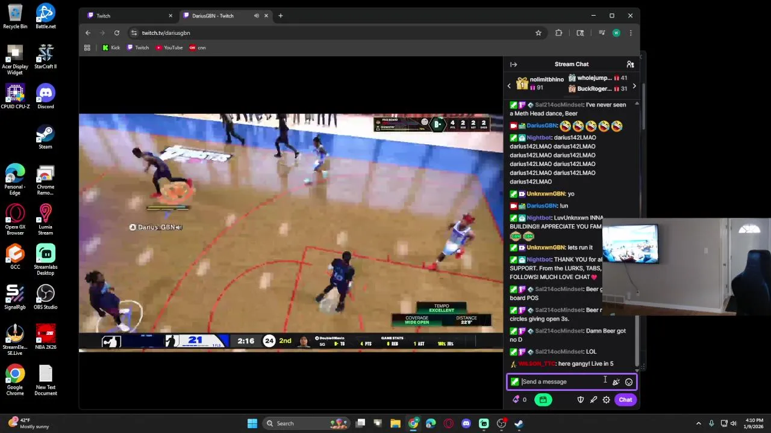Viewport: 771px width, 433px height.
Task: Focus the Send a message field
Action: [572, 382]
